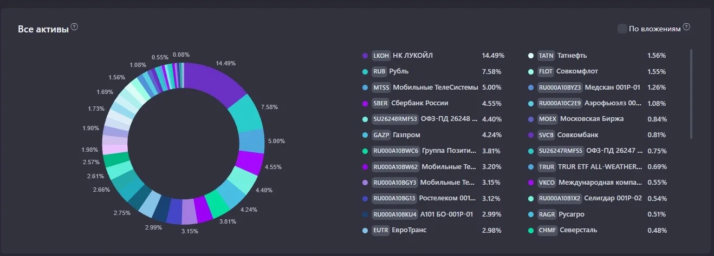Viewport: 714px width, 256px height.
Task: Select 'Татнефть' legend name
Action: click(572, 56)
